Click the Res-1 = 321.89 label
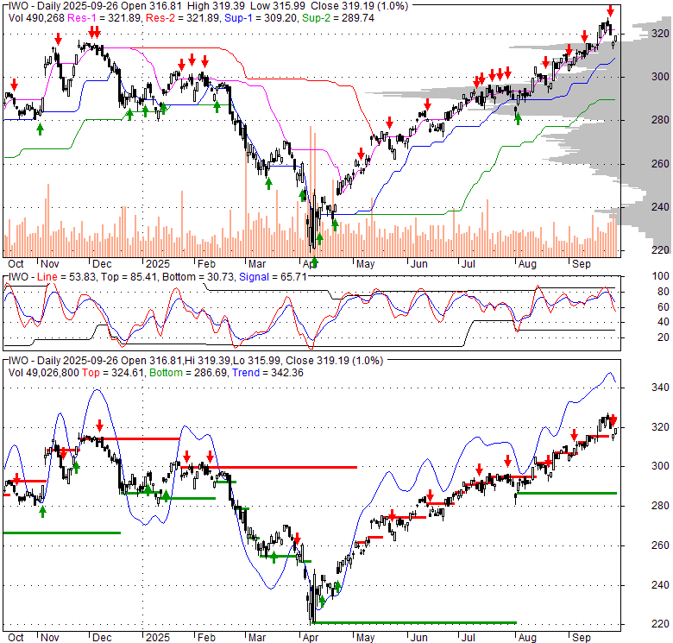 click(104, 18)
